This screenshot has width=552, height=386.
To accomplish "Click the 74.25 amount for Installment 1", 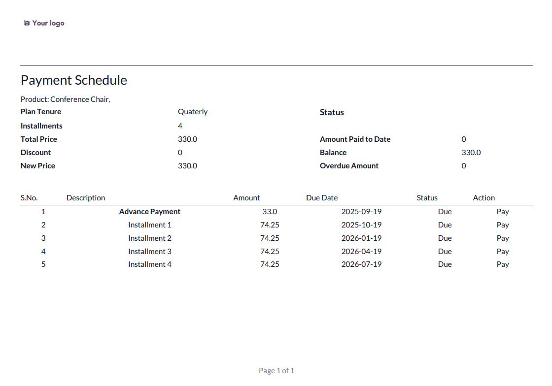I will click(270, 225).
